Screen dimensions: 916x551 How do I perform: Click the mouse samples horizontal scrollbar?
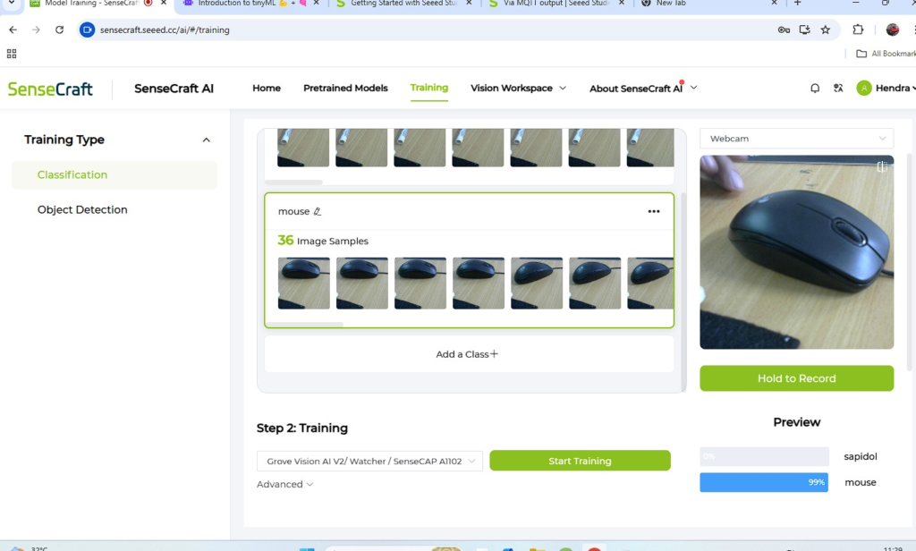click(x=304, y=324)
